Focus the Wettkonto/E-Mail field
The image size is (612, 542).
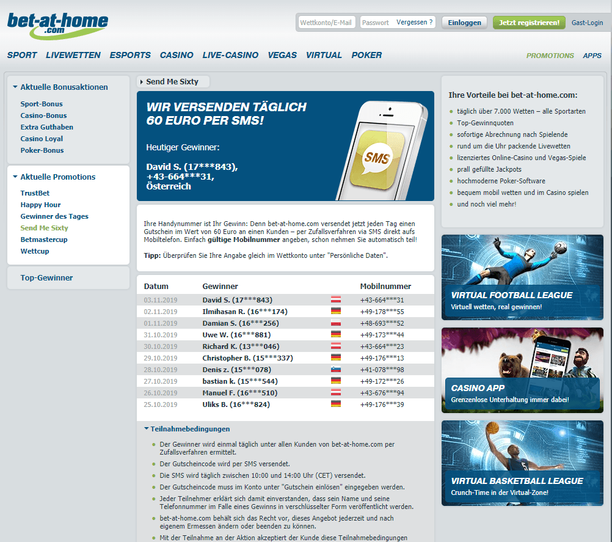(x=327, y=23)
